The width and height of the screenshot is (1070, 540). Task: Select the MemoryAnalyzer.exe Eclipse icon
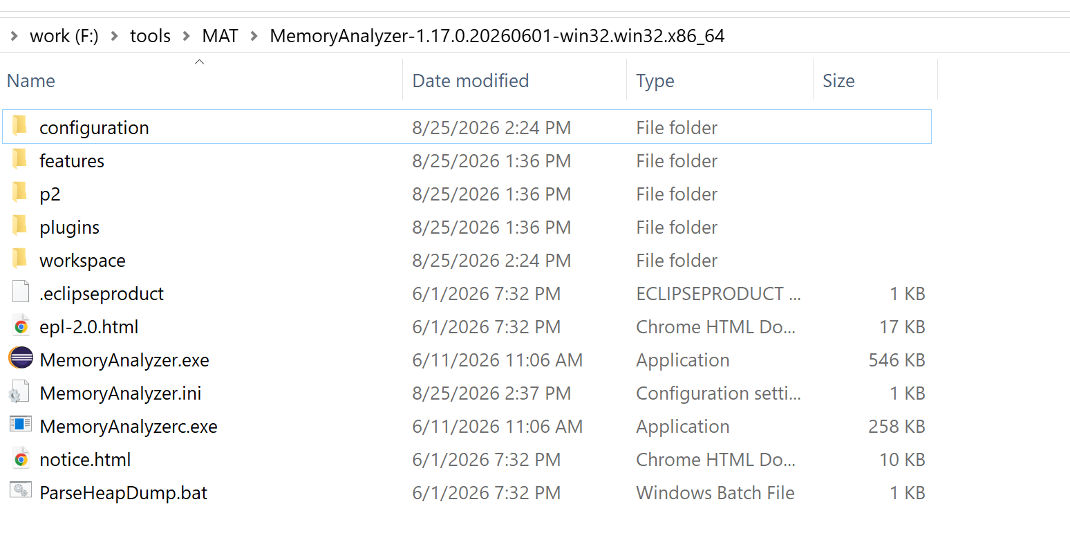[21, 360]
